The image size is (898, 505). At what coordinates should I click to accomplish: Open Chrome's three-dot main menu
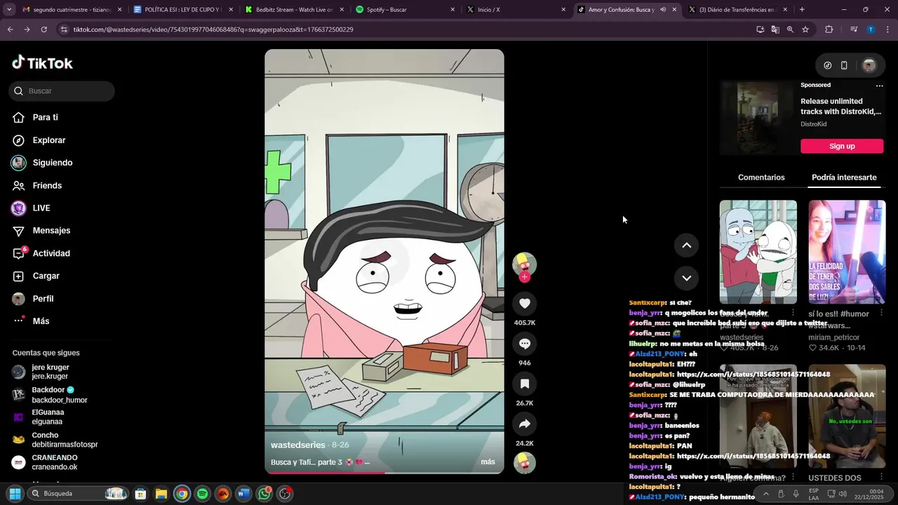[887, 29]
